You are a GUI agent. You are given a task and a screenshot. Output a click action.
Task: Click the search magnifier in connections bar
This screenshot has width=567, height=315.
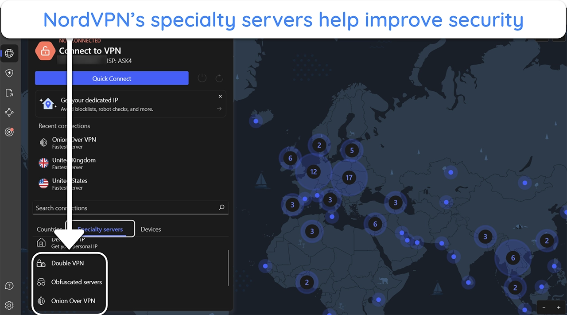tap(221, 207)
